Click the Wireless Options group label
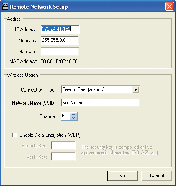 click(24, 75)
